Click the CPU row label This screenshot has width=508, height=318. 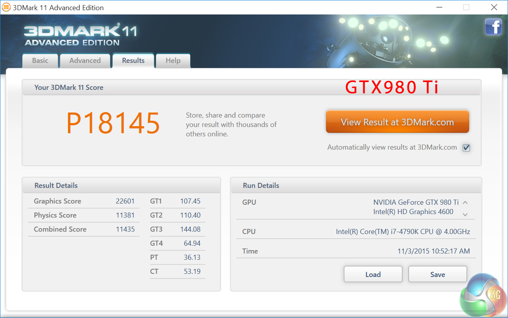[249, 232]
